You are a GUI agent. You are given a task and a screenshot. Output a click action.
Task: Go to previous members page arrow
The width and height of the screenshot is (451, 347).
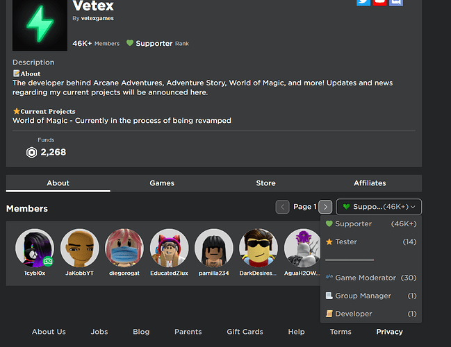coord(282,207)
